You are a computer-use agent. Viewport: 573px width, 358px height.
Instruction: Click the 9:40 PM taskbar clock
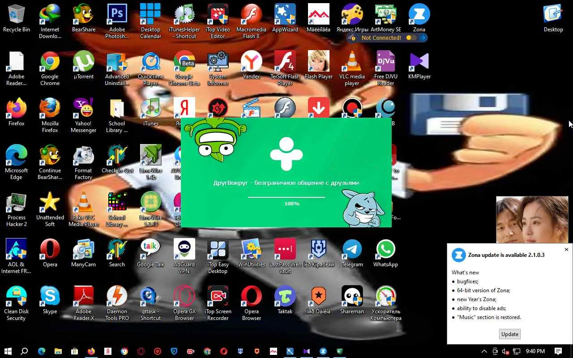coord(535,351)
